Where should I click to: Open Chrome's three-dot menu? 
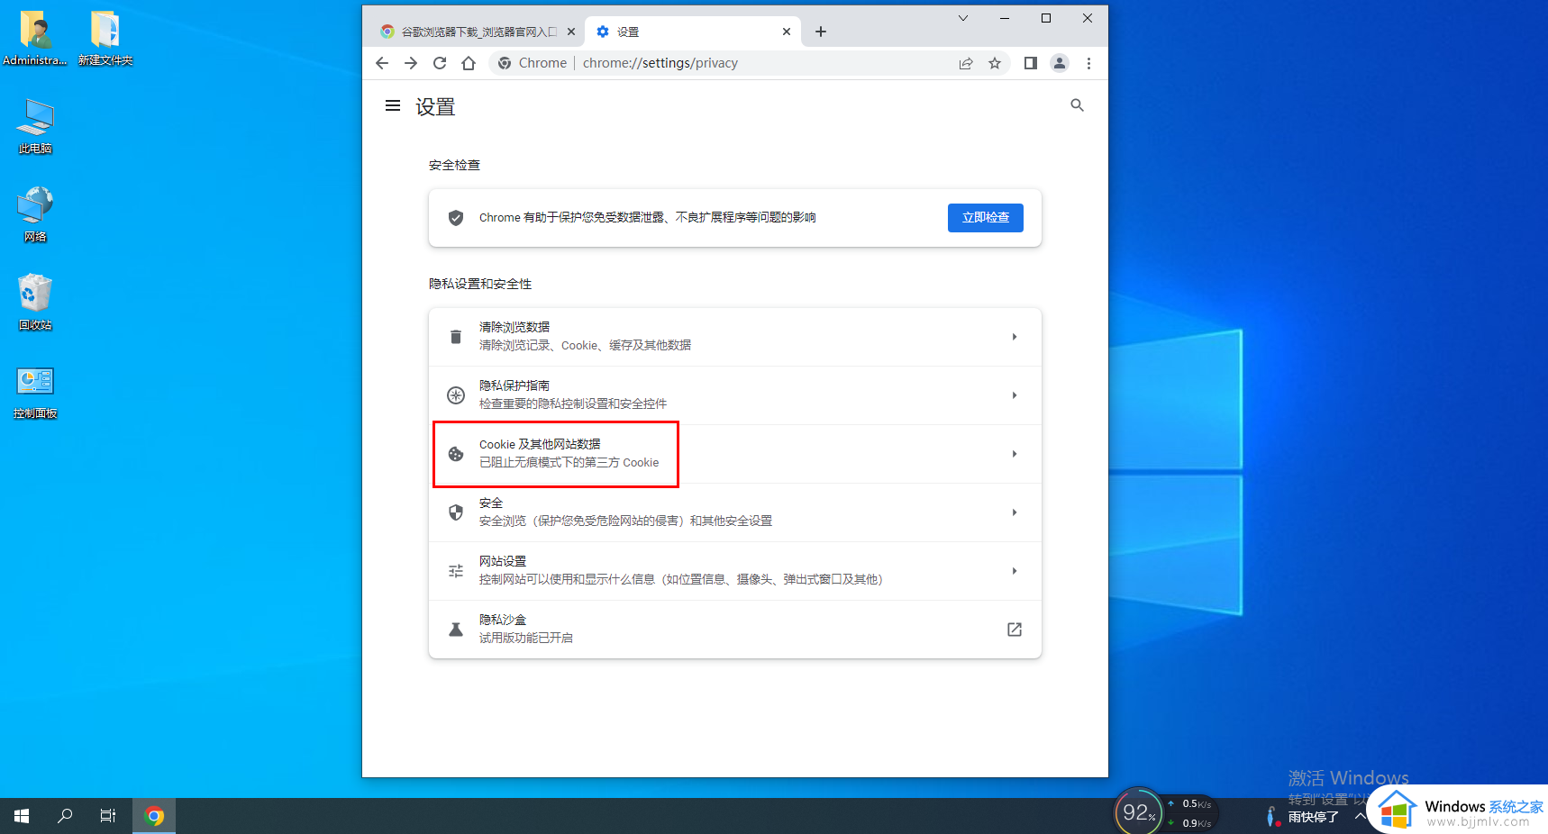click(x=1088, y=63)
